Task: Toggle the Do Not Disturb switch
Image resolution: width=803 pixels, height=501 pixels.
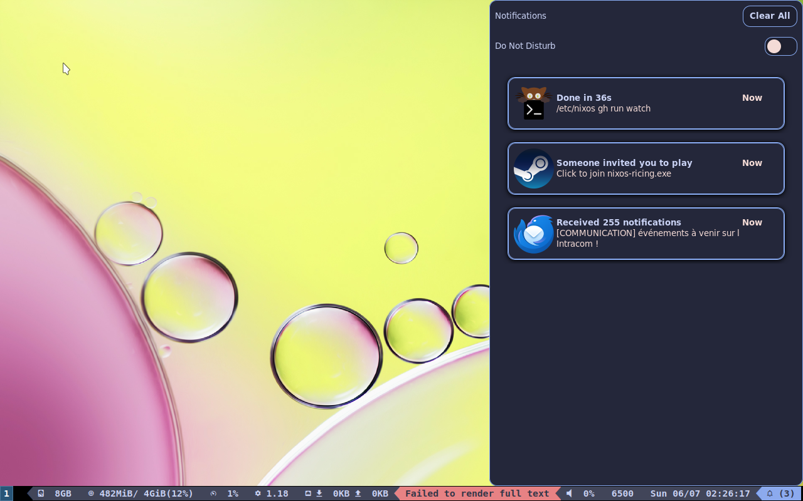Action: (x=780, y=46)
